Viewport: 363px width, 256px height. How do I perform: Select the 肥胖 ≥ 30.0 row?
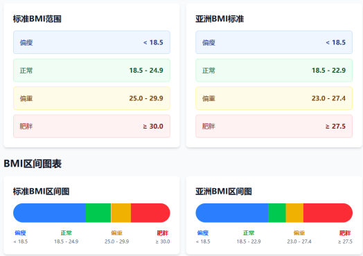tap(91, 126)
